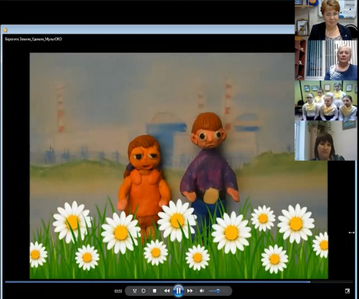Click the rewind (previous) button

(166, 291)
